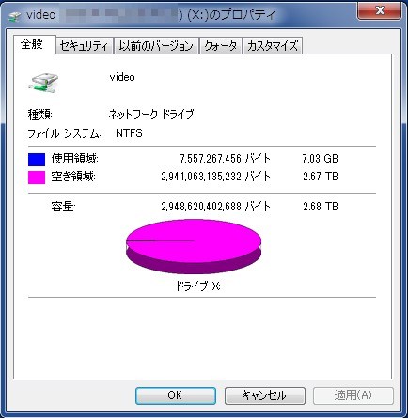
Task: Click the magenta disk usage pie chart
Action: 194,246
